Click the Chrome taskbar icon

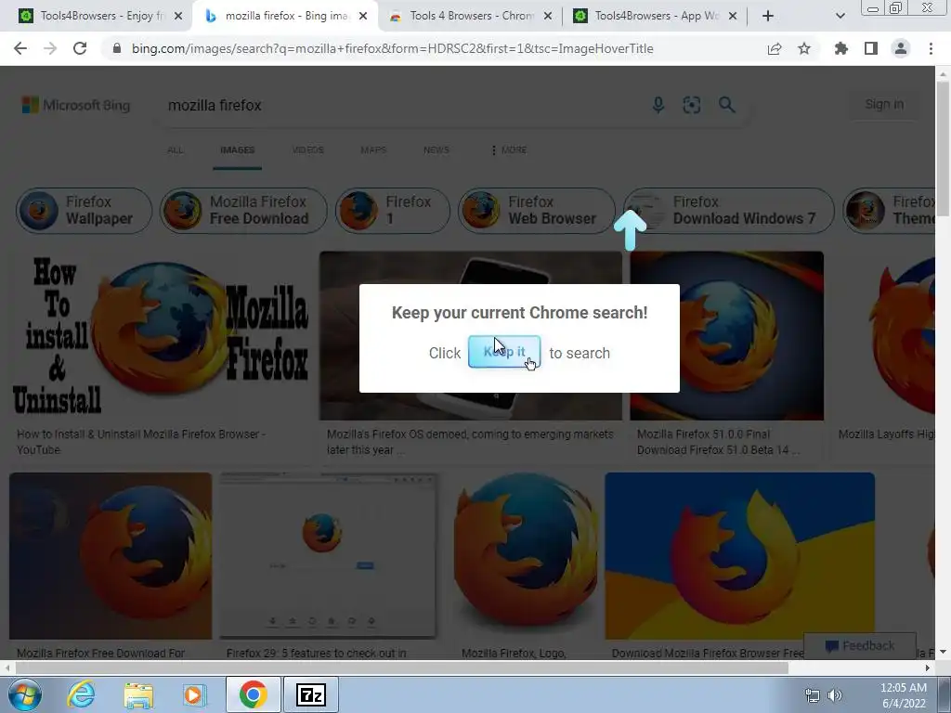click(253, 694)
